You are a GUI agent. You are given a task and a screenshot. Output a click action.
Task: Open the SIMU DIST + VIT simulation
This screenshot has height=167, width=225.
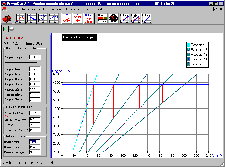pyautogui.click(x=78, y=19)
